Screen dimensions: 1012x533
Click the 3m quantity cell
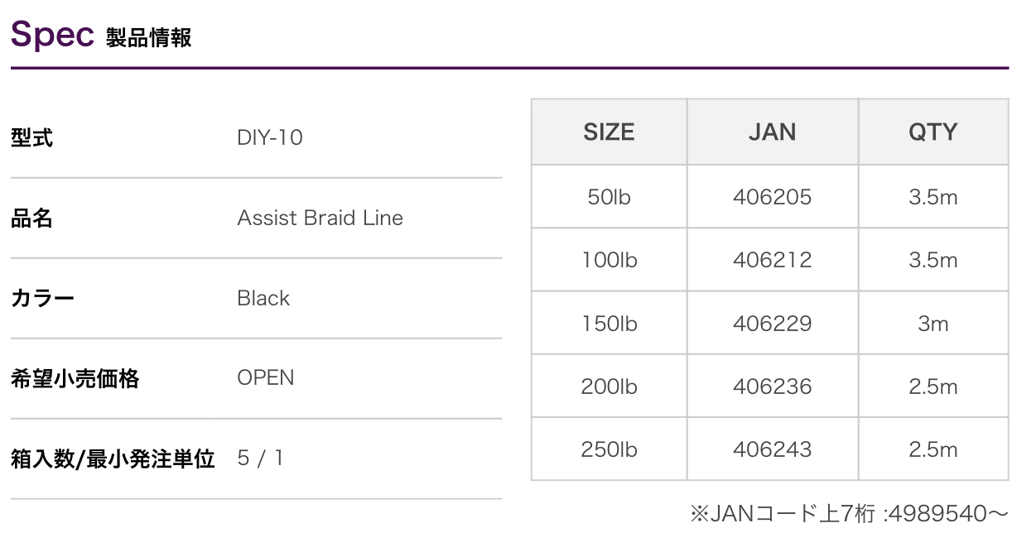pyautogui.click(x=932, y=324)
